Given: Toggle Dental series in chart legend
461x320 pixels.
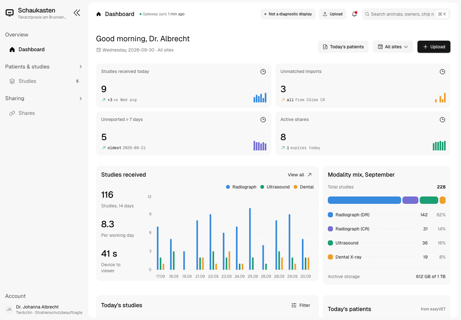Looking at the screenshot, I should pos(303,187).
